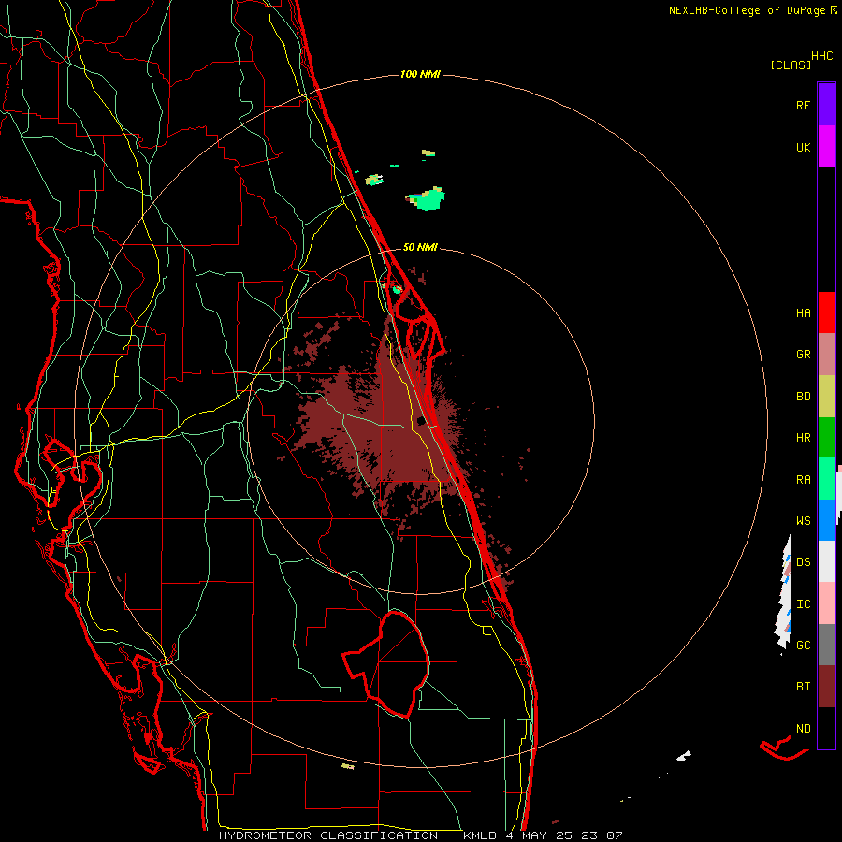Click the BD yellow legend swatch
842x842 pixels.
[826, 396]
